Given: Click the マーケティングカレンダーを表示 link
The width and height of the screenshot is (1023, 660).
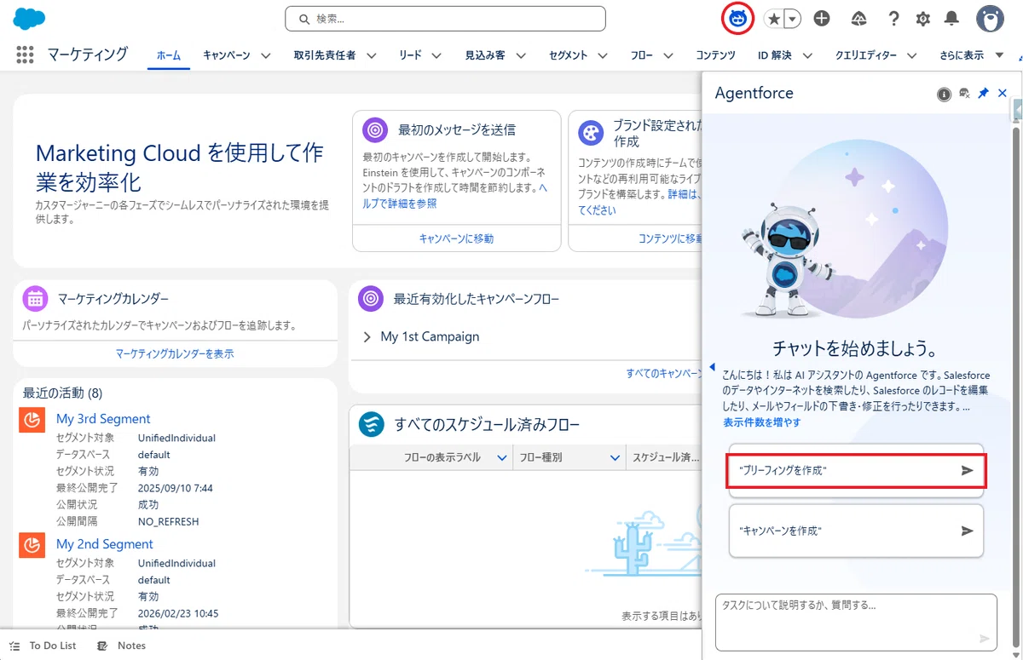Looking at the screenshot, I should click(175, 353).
